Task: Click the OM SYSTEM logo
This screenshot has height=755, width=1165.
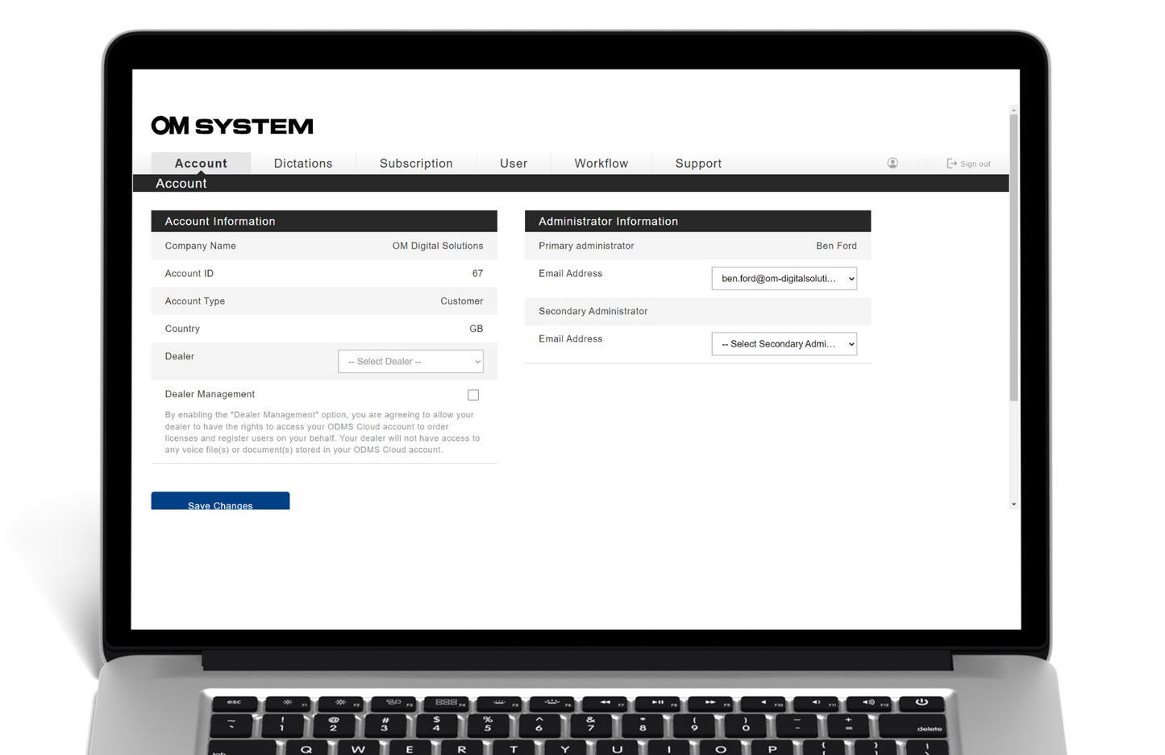Action: click(x=232, y=126)
